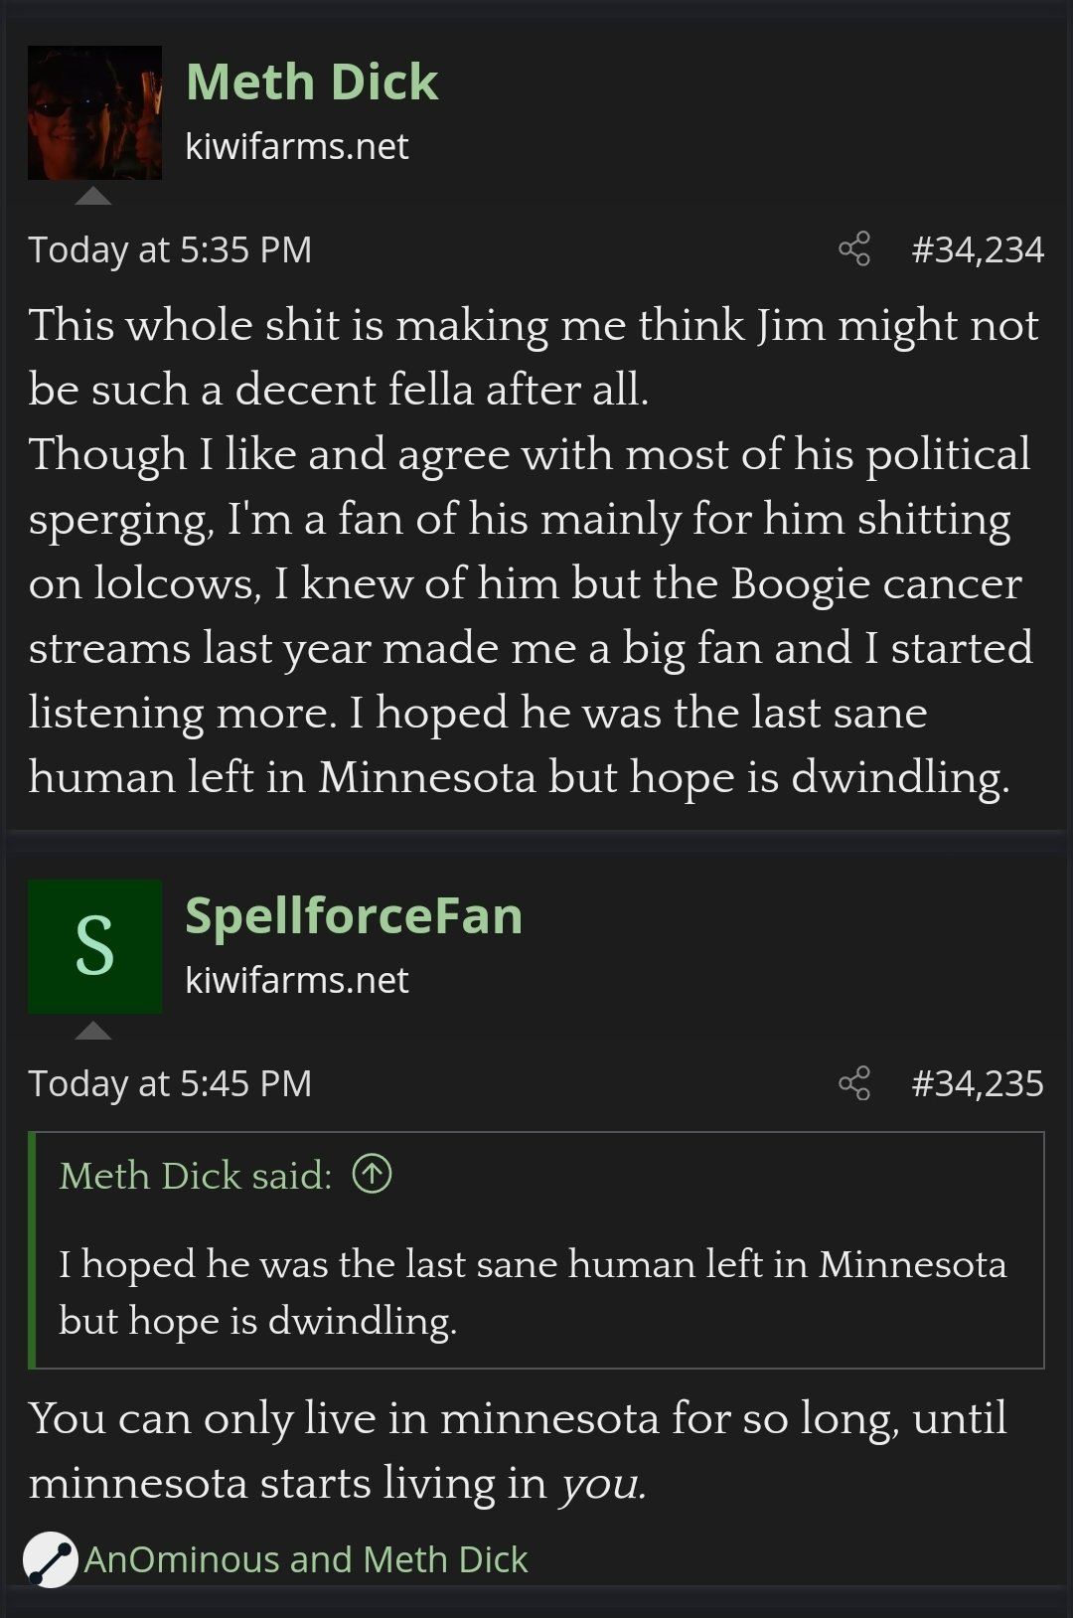The image size is (1073, 1618).
Task: Click the italic 'you.' reply text
Action: click(x=604, y=1483)
